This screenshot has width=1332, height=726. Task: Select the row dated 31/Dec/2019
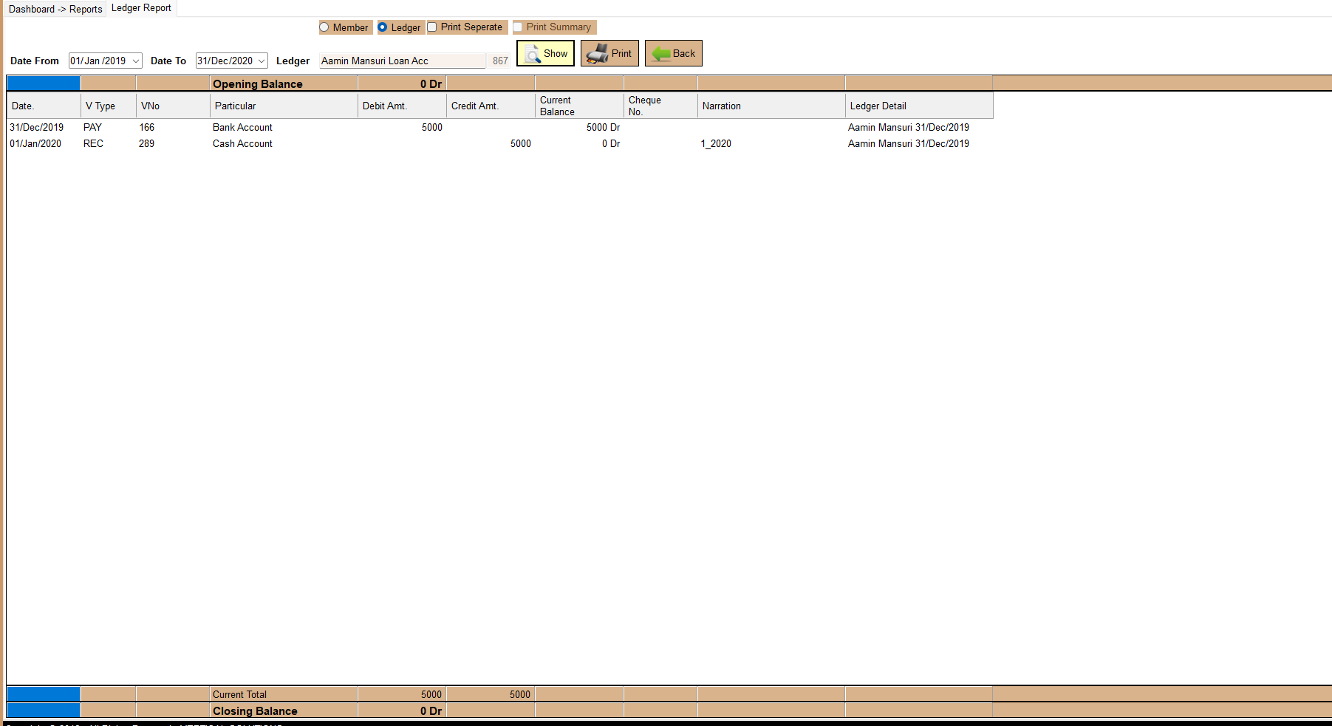[499, 128]
